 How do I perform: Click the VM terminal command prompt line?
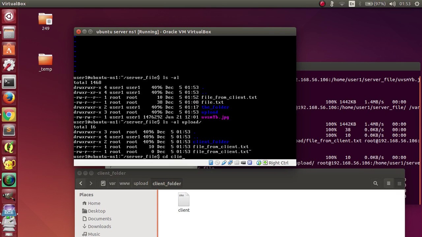point(130,157)
